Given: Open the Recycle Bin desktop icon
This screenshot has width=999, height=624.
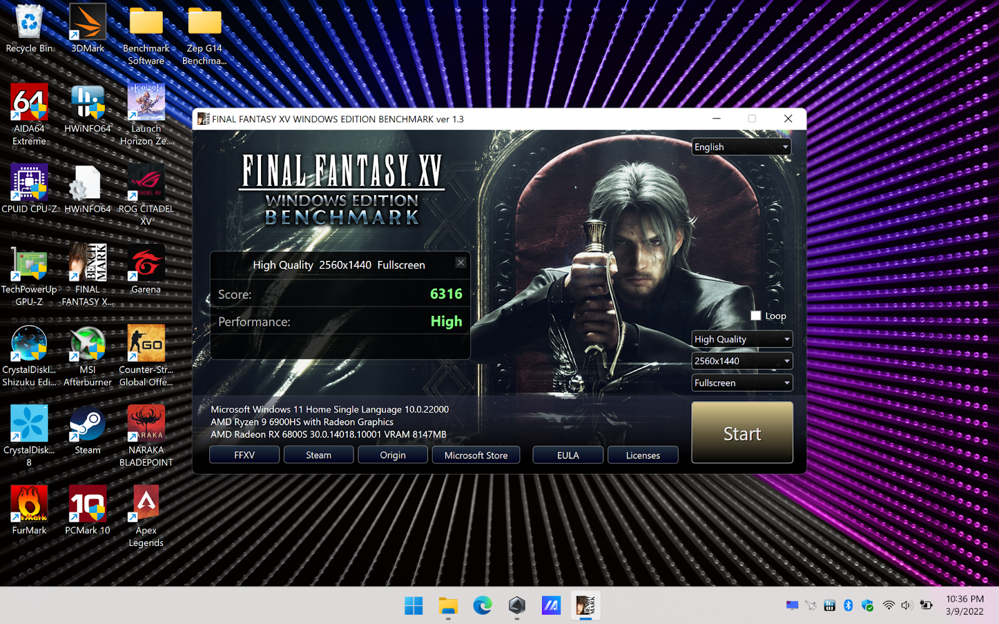Looking at the screenshot, I should click(x=29, y=29).
